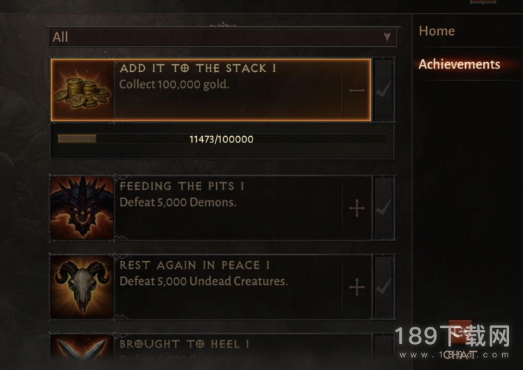Open the red chat icon in the corner

(x=460, y=333)
